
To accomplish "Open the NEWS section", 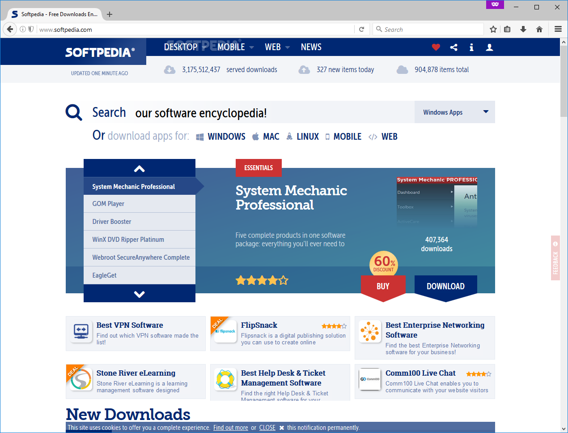I will coord(311,47).
